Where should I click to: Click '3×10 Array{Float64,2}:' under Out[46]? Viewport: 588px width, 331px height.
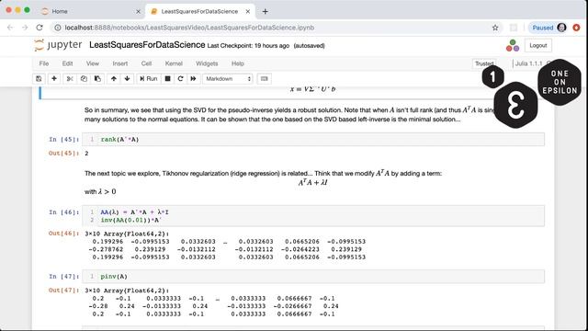click(127, 234)
